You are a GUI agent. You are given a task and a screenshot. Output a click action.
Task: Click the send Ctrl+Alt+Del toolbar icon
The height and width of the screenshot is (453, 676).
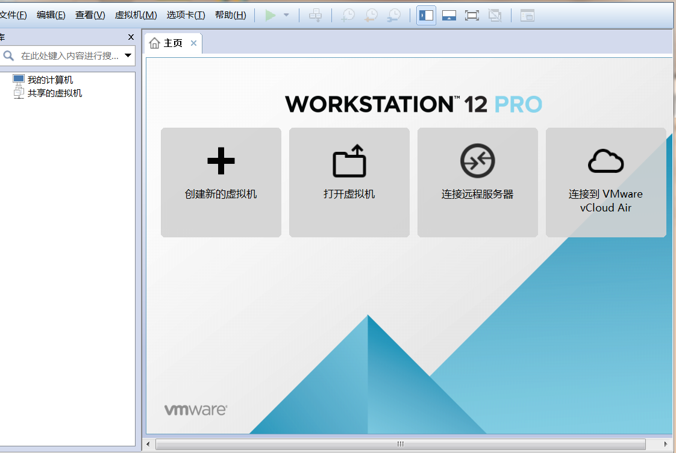tap(316, 16)
